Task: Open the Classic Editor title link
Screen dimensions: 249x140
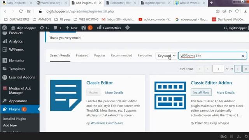Action: click(100, 83)
